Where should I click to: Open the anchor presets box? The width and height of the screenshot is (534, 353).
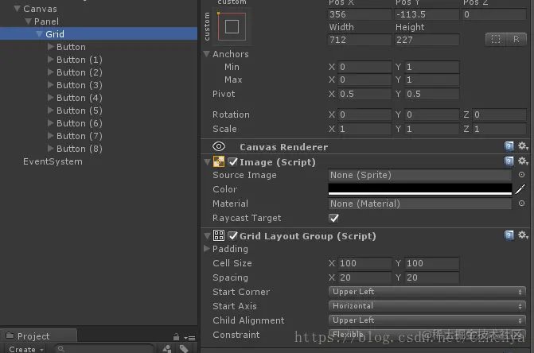tap(232, 26)
